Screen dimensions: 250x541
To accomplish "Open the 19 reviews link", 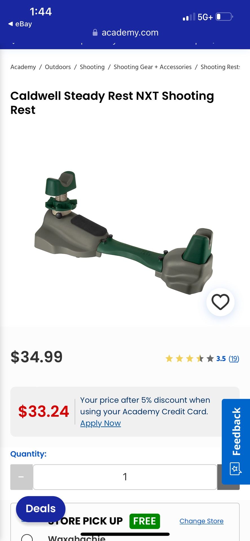I will pos(234,359).
